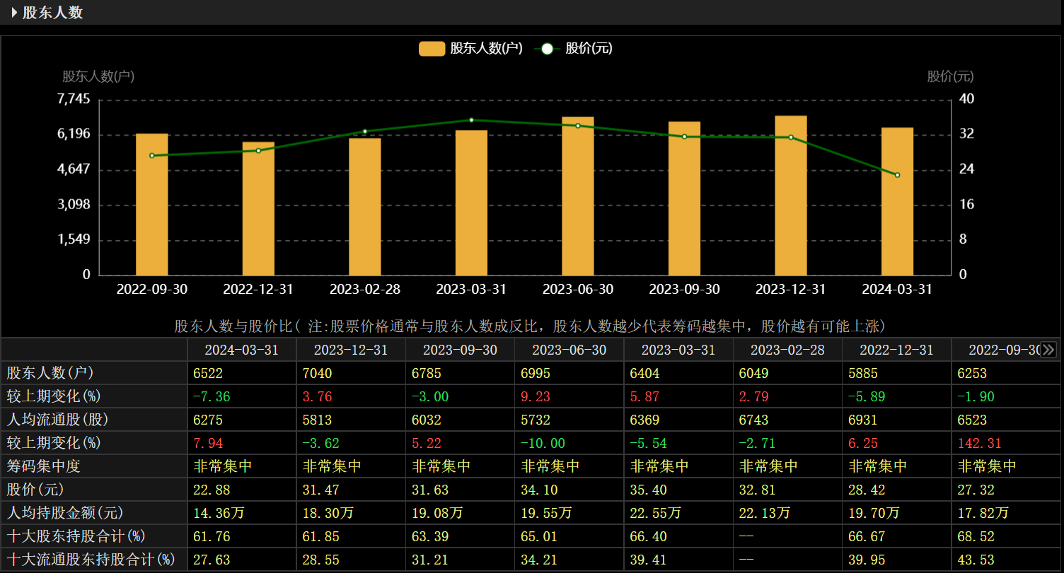Click the 2023-02-28 price data point
The image size is (1064, 573).
[365, 131]
